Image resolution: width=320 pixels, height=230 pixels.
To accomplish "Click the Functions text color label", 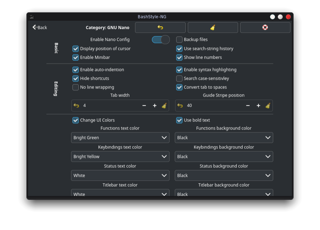I will point(120,129).
